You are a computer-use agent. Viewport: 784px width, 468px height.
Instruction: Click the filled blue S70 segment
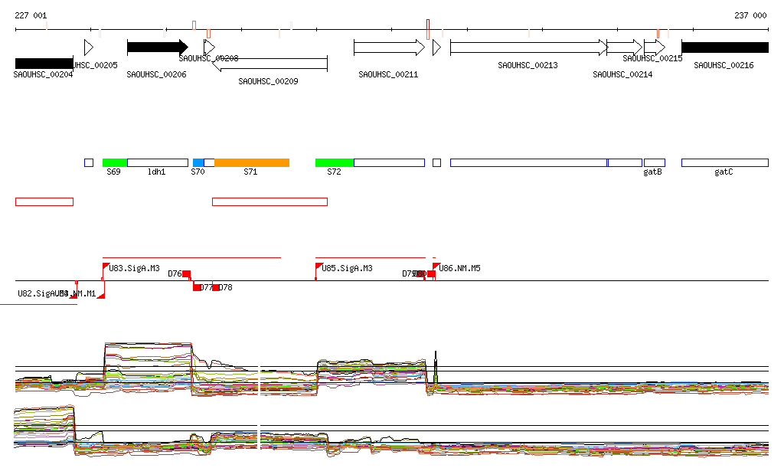pyautogui.click(x=198, y=162)
